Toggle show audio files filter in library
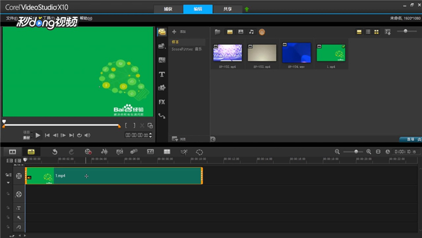 (251, 32)
